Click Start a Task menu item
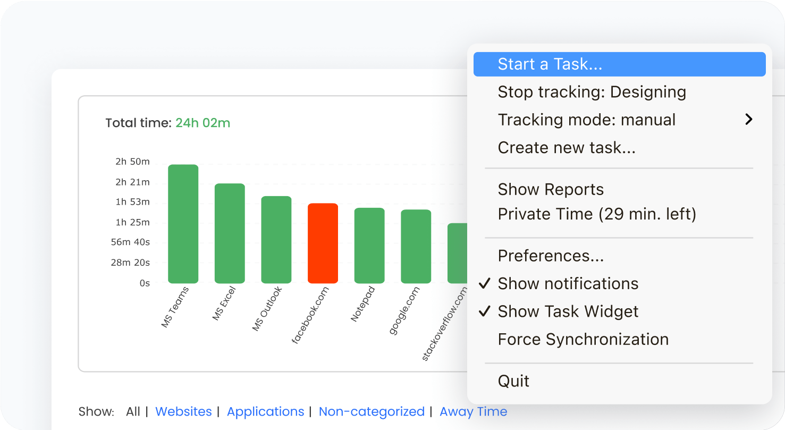 tap(550, 64)
